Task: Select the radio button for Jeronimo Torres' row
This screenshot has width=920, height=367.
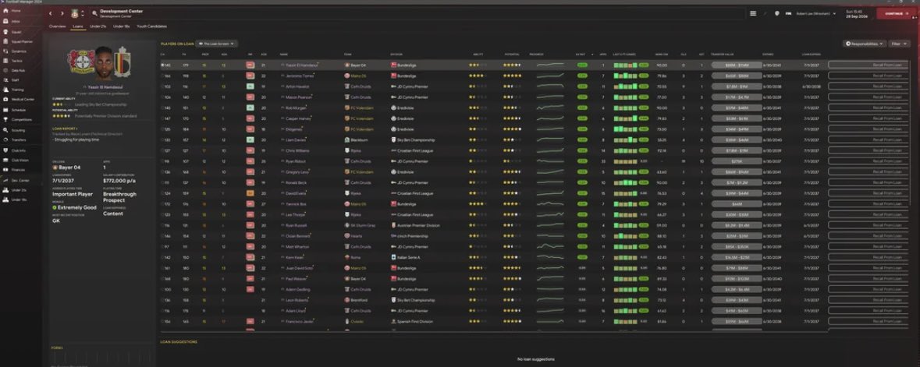Action: point(162,76)
